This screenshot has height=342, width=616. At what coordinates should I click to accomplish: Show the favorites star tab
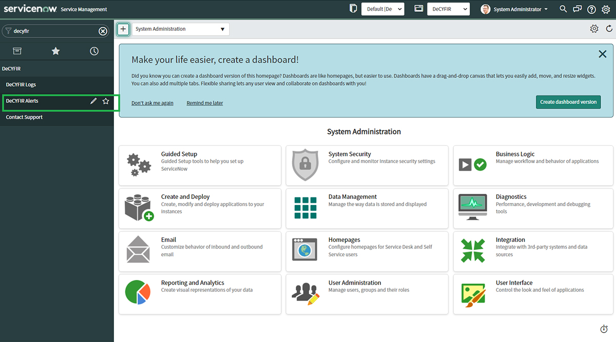[x=56, y=51]
